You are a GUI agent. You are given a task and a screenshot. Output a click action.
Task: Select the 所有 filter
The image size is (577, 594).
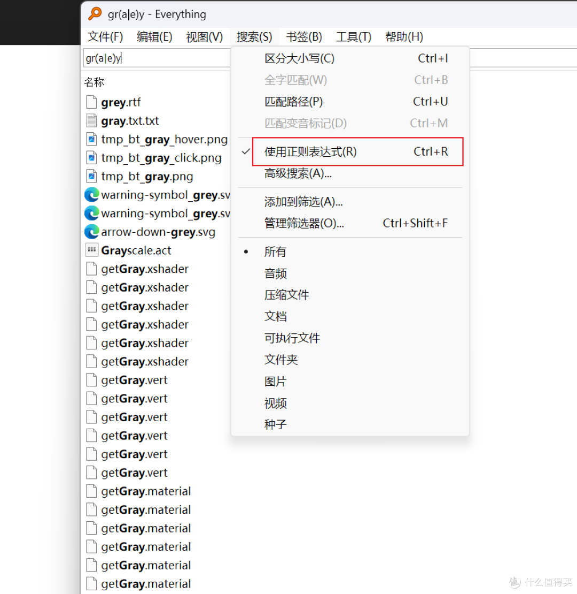350,252
